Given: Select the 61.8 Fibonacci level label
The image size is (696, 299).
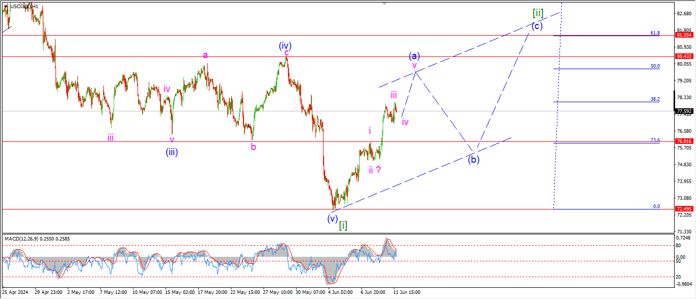Looking at the screenshot, I should [655, 33].
